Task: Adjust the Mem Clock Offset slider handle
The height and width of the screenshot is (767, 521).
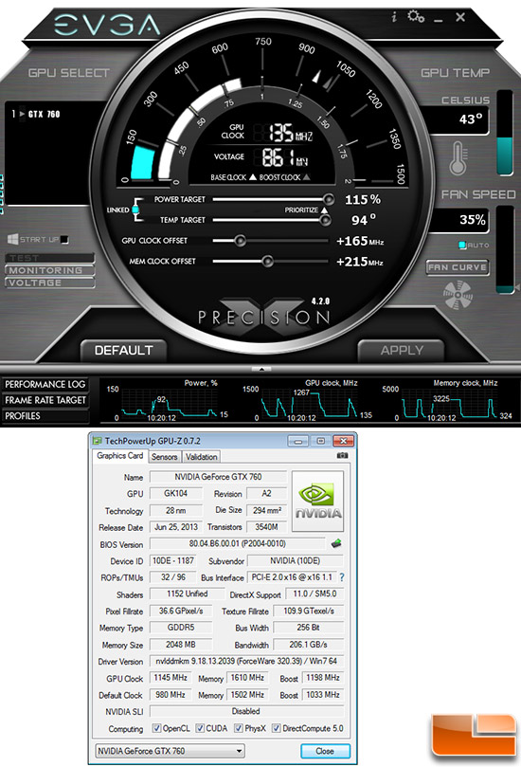Action: 267,262
